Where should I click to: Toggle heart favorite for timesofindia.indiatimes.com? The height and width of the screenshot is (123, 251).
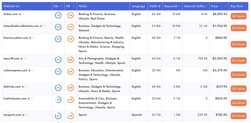coord(44,26)
